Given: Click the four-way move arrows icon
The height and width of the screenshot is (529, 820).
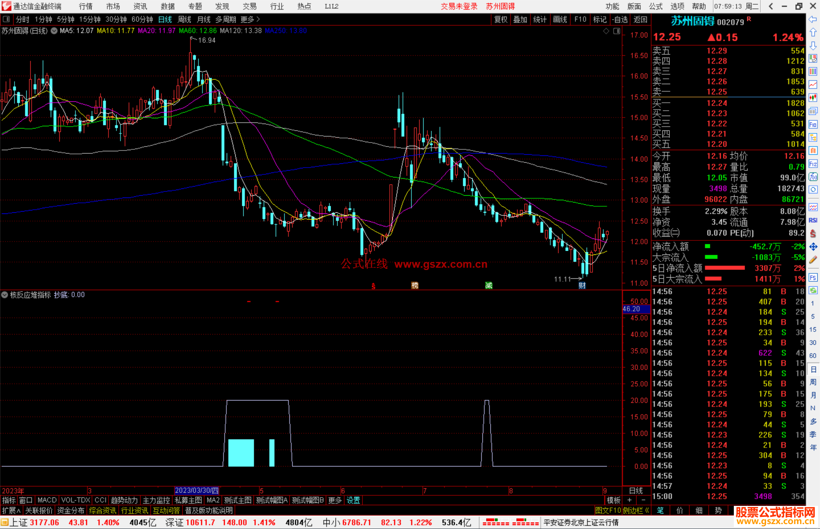Looking at the screenshot, I should tap(813, 247).
